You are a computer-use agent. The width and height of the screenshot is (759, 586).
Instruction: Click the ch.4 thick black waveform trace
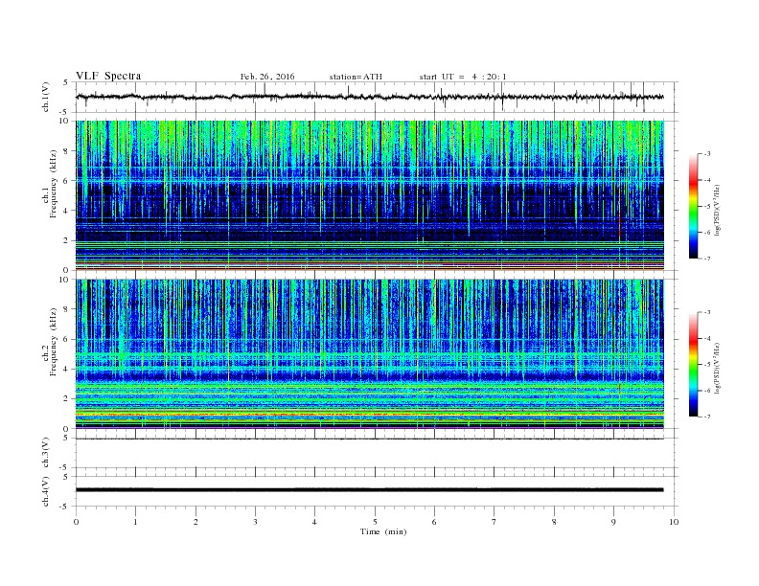pos(370,490)
